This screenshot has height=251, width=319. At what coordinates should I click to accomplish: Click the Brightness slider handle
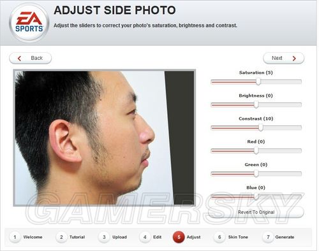tap(256, 104)
